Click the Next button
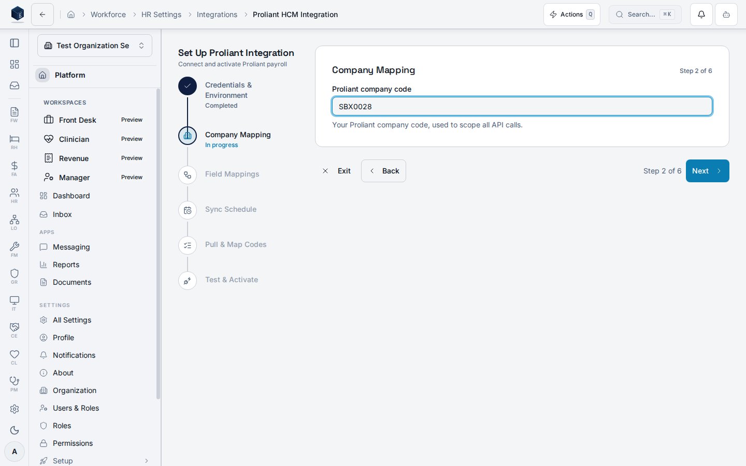The image size is (746, 466). [x=708, y=171]
